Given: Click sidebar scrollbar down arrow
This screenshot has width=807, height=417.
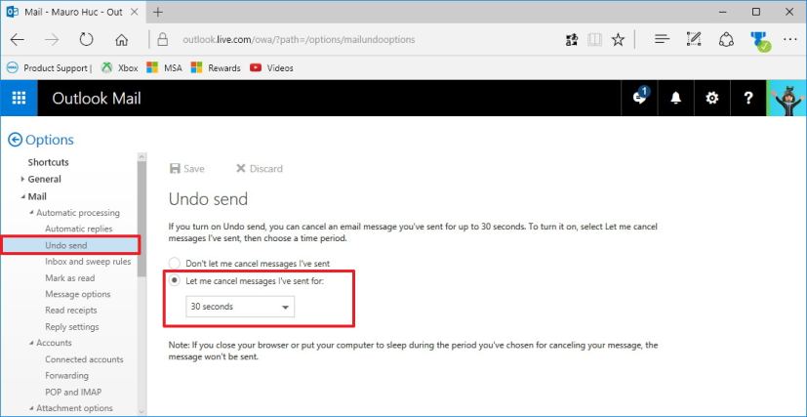Looking at the screenshot, I should click(x=142, y=412).
